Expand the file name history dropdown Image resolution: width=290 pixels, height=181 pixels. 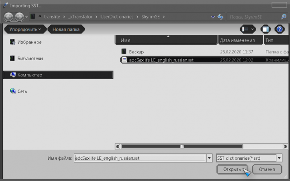[209, 158]
